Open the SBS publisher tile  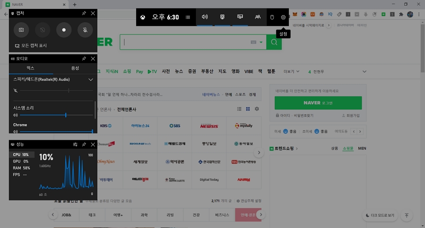coord(175,126)
